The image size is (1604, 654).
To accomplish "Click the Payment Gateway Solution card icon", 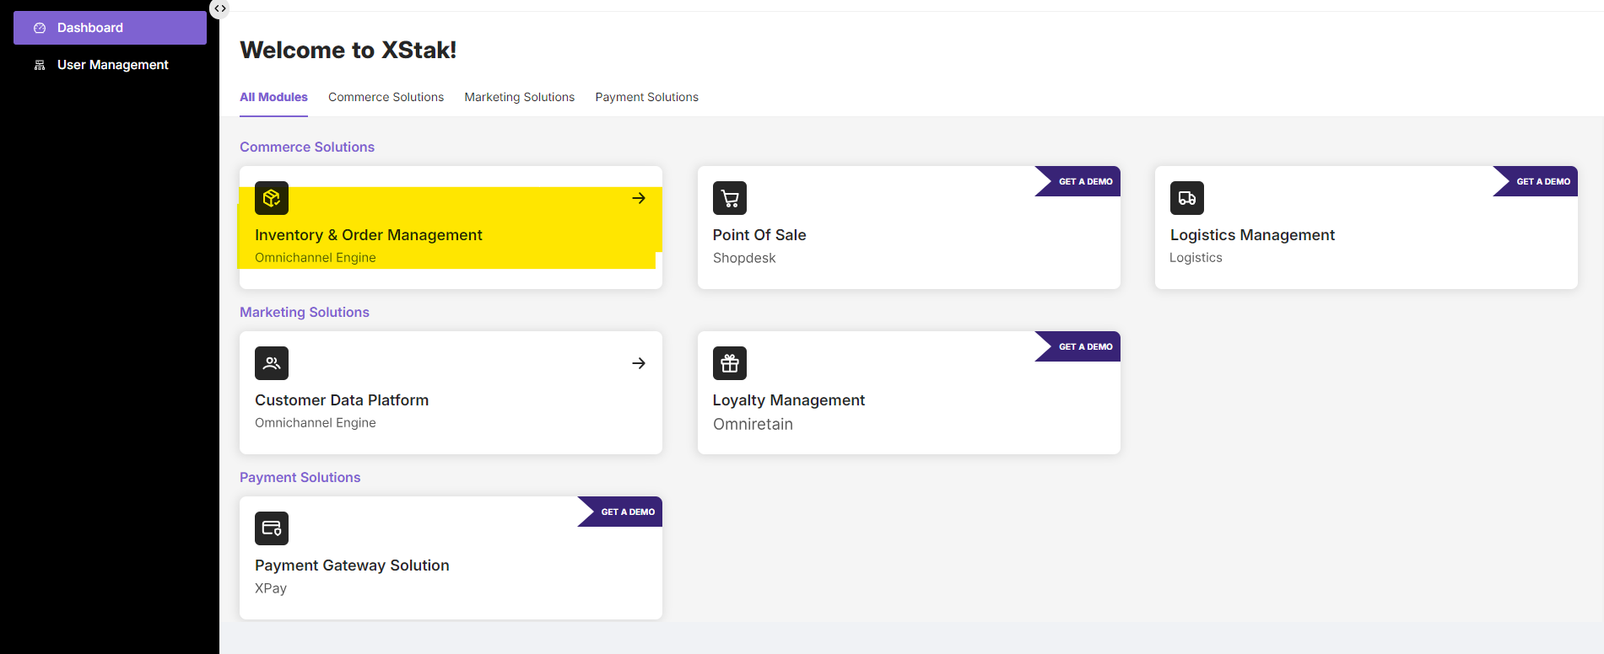I will (x=272, y=528).
